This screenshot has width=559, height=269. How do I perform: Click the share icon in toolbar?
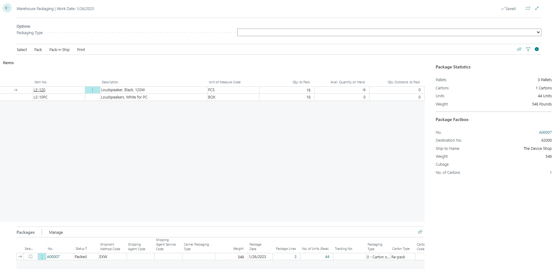pyautogui.click(x=519, y=49)
